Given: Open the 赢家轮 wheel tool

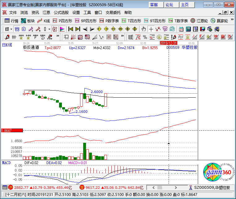Looking at the screenshot, I should pos(219,21).
